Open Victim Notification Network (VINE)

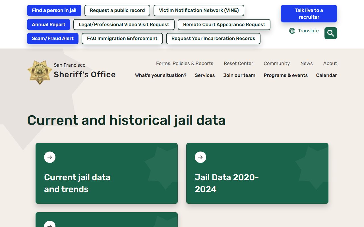click(x=199, y=10)
